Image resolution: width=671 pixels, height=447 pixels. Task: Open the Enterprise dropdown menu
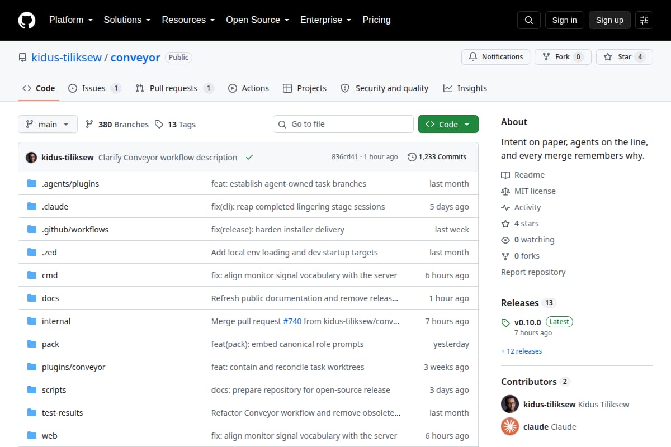tap(325, 20)
